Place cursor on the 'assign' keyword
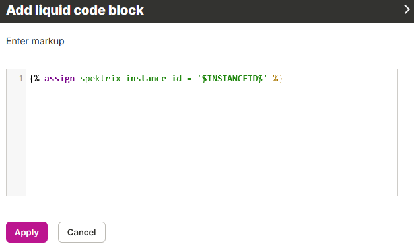Viewport: 414px width, 250px height. point(59,79)
